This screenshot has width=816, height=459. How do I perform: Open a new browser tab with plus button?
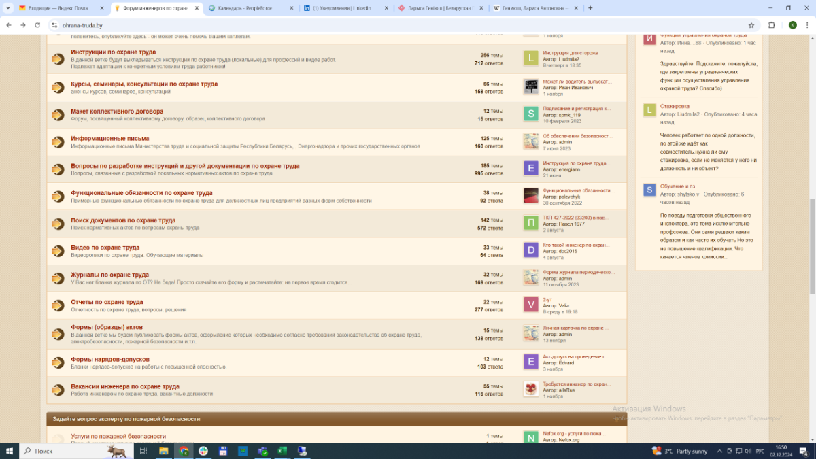click(590, 8)
